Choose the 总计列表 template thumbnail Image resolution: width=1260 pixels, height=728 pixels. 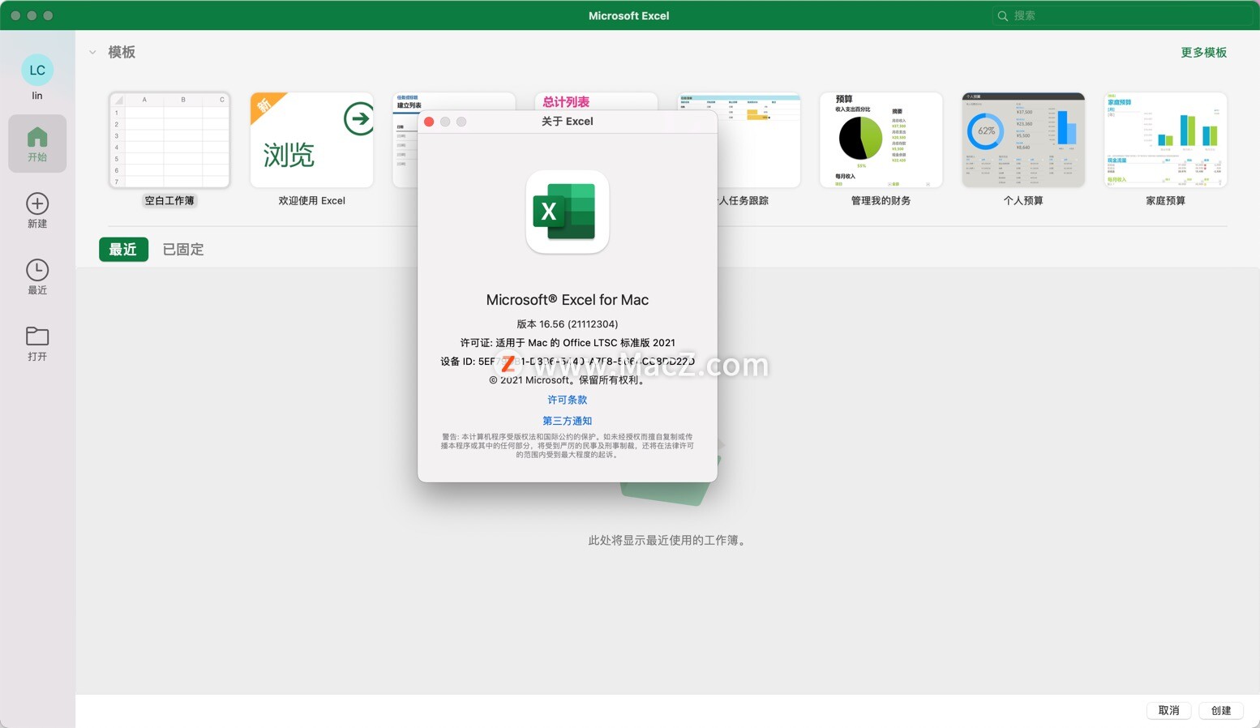coord(596,101)
